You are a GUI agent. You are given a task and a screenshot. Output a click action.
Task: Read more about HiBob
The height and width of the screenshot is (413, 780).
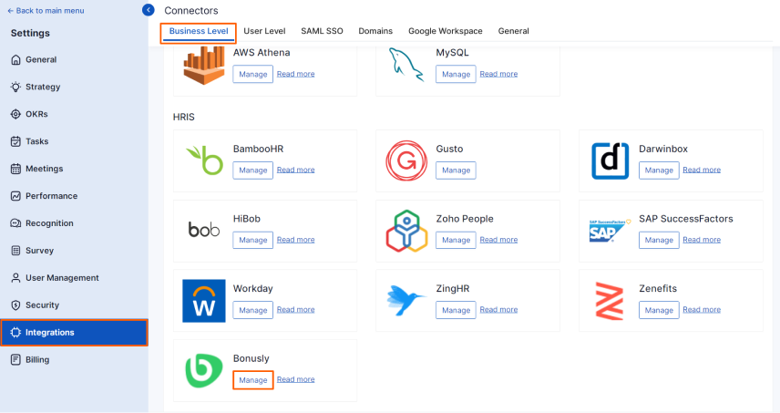coord(295,240)
